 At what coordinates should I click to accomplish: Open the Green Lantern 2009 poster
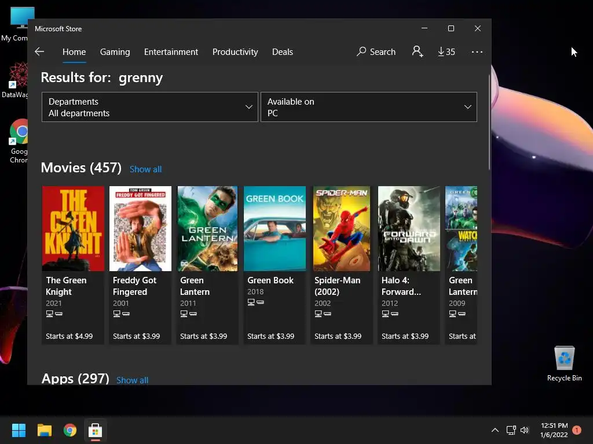pyautogui.click(x=461, y=228)
